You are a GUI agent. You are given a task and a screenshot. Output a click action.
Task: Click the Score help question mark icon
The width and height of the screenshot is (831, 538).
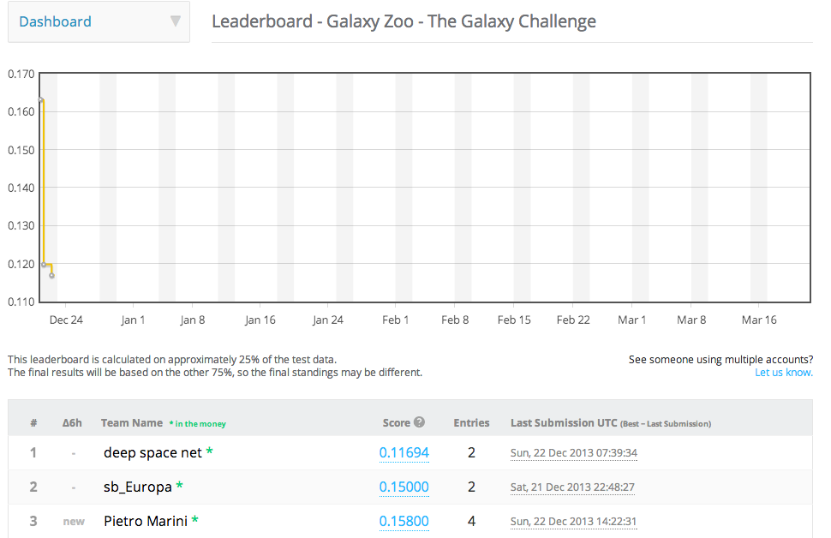[x=420, y=422]
